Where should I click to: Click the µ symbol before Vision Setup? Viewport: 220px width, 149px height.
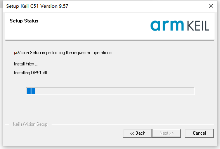[x=16, y=53]
